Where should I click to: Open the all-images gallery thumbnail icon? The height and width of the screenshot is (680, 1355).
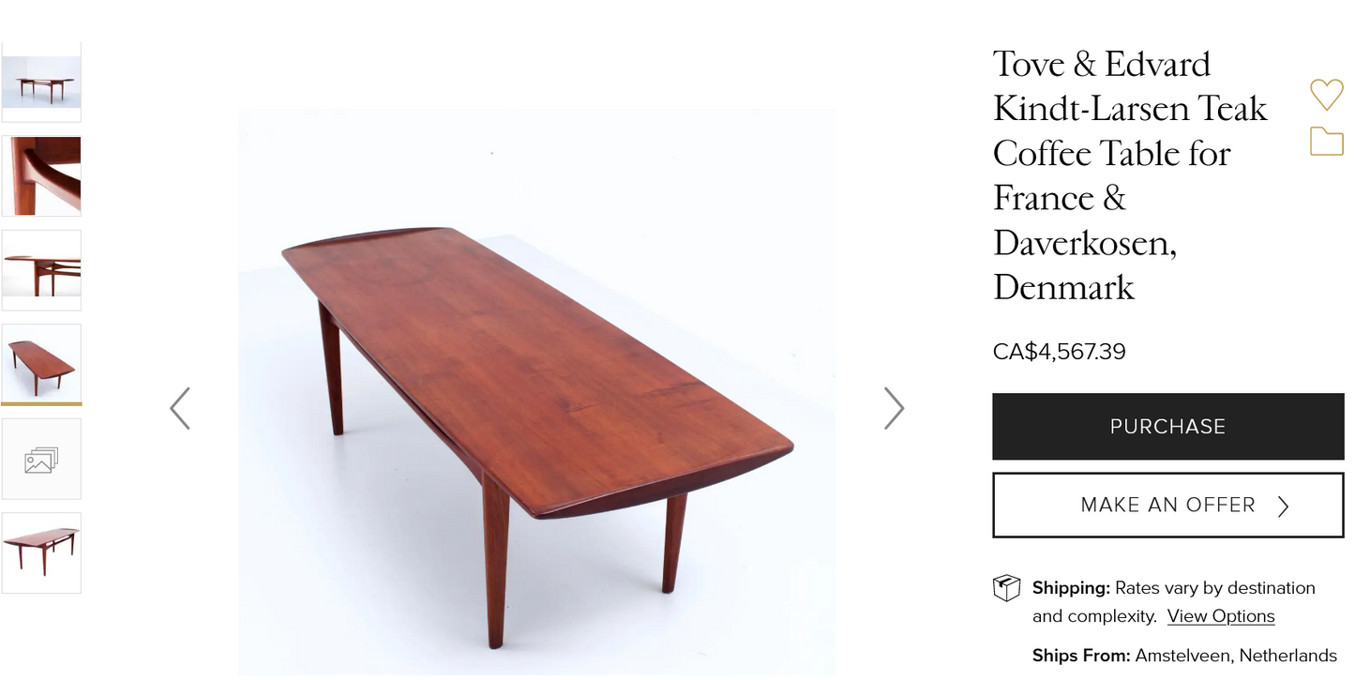[x=41, y=460]
